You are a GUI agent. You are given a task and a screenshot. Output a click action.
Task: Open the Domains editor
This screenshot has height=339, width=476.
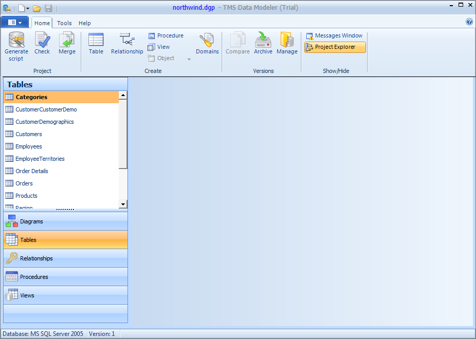pyautogui.click(x=207, y=43)
